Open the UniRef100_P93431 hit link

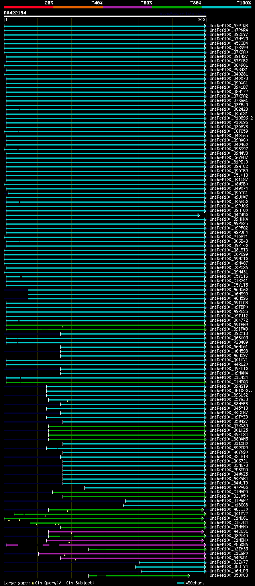click(228, 70)
